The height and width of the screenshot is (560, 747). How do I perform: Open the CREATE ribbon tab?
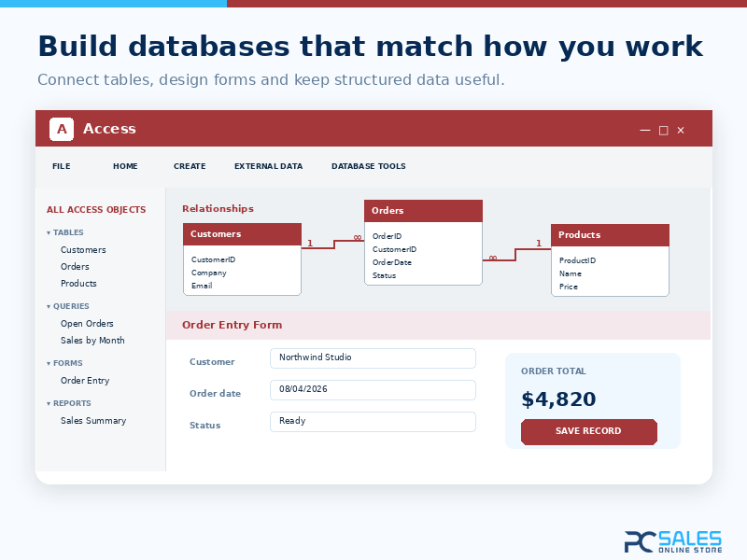(190, 166)
